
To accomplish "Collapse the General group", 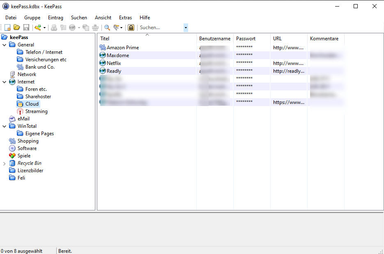I will [x=4, y=45].
